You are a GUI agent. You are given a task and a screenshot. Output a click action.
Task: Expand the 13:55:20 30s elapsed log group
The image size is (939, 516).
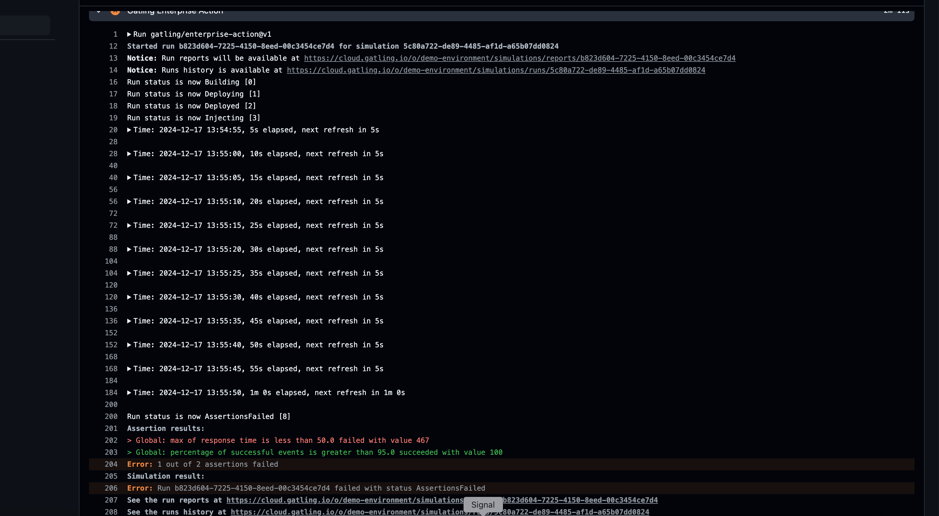(129, 249)
